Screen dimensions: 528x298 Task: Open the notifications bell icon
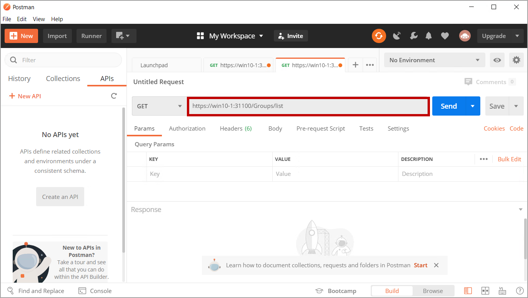pyautogui.click(x=429, y=36)
